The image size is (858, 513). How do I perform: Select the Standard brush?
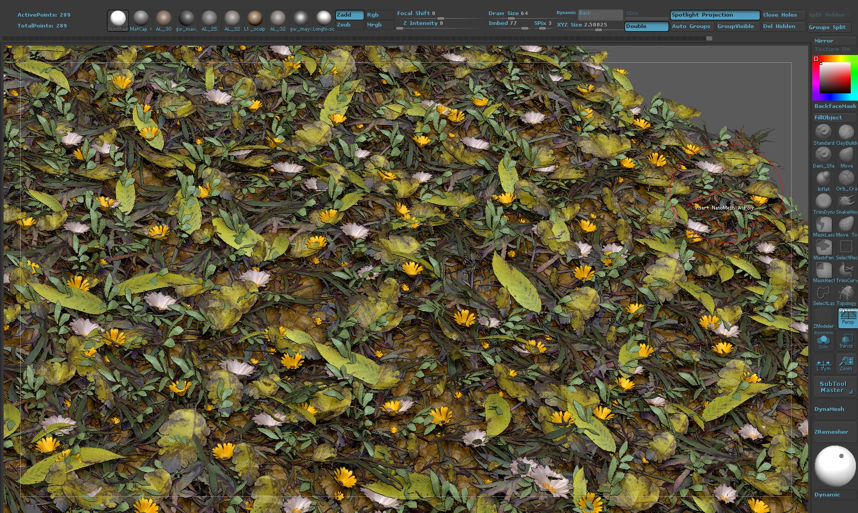823,133
